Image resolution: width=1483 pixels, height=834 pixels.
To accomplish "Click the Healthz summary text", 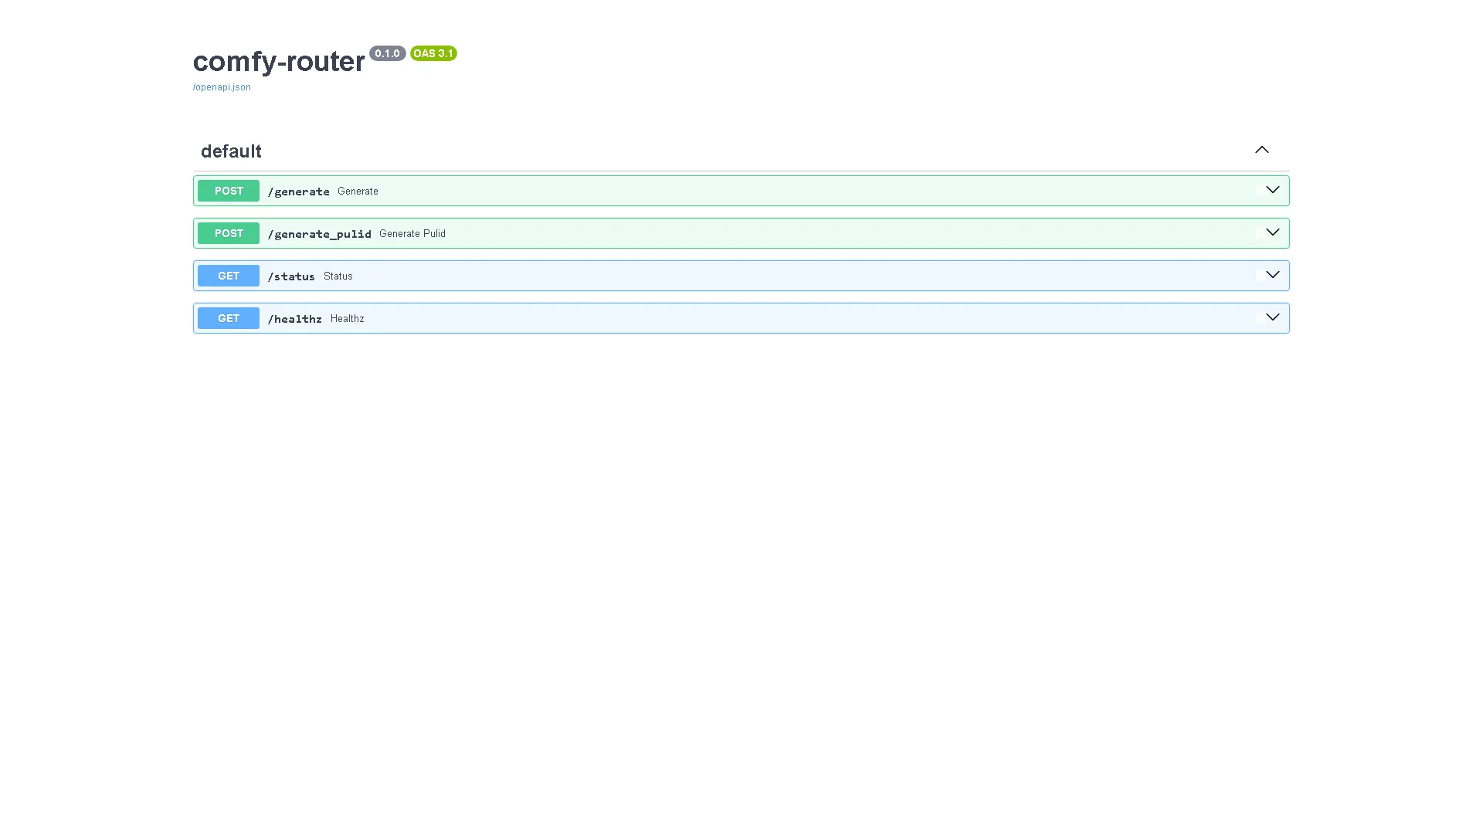I will 347,319.
